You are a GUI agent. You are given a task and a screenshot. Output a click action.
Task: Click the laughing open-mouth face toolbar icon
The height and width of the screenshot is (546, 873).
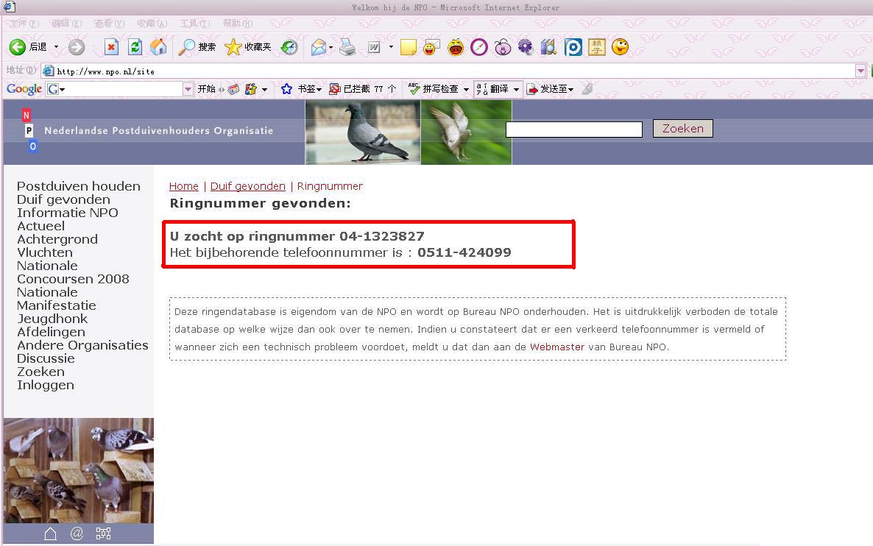pos(456,47)
